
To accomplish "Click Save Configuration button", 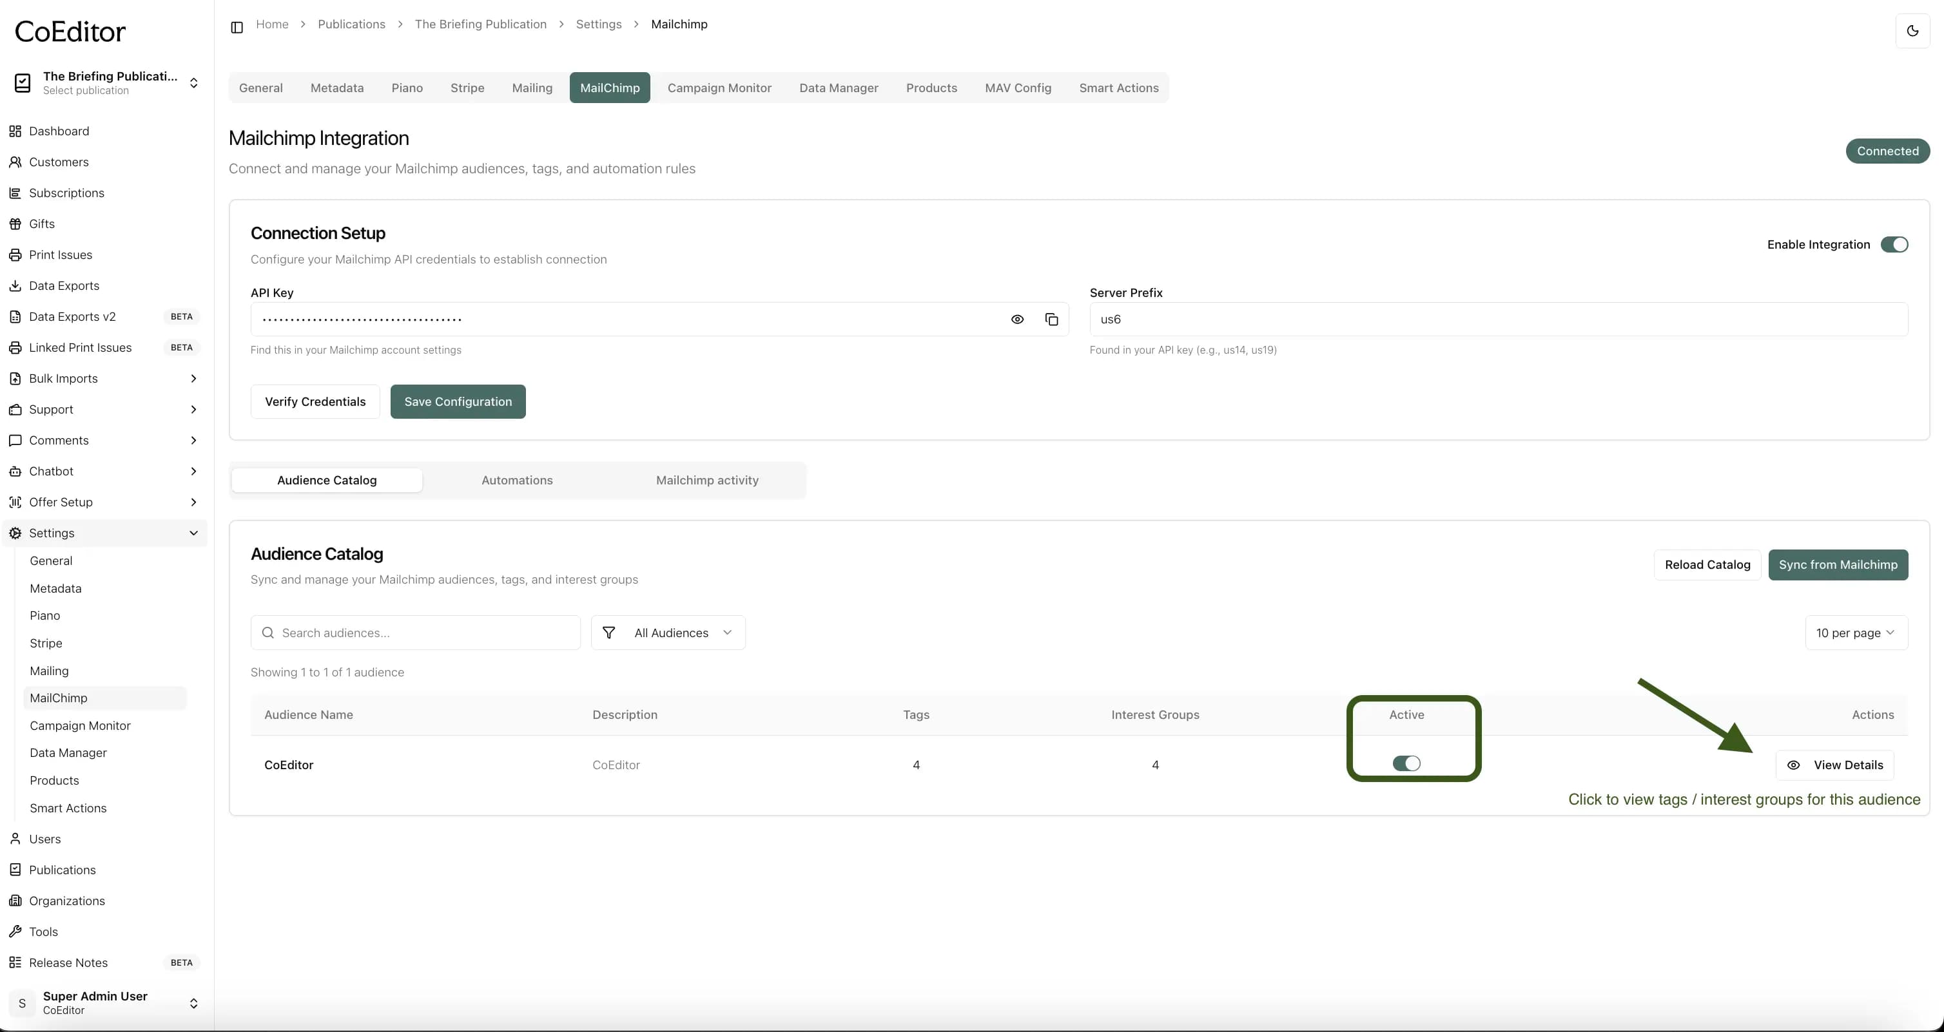I will [458, 401].
